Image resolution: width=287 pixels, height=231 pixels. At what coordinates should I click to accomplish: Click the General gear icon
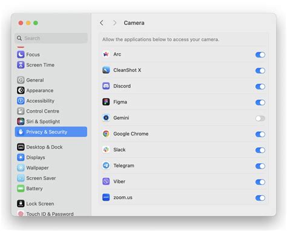21,80
